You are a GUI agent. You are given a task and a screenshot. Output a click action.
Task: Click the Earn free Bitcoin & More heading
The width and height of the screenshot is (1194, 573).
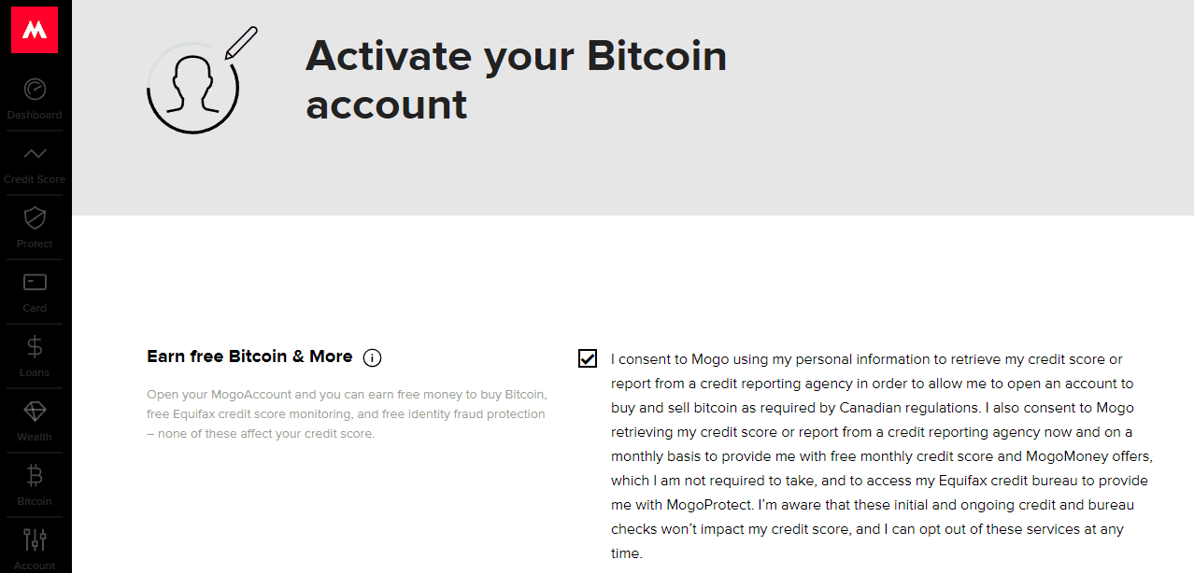pos(249,356)
